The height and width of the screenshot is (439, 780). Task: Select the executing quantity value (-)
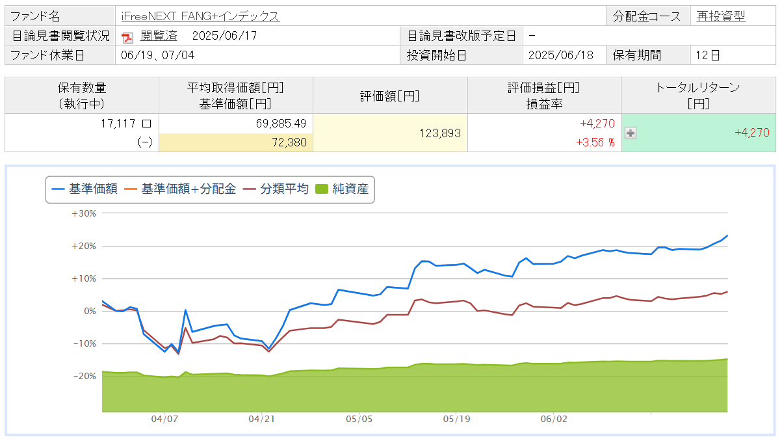[145, 142]
